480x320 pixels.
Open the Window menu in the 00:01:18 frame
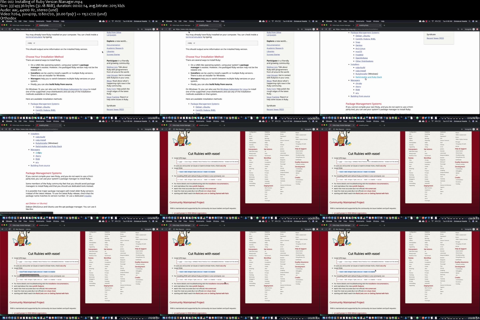pos(376,121)
